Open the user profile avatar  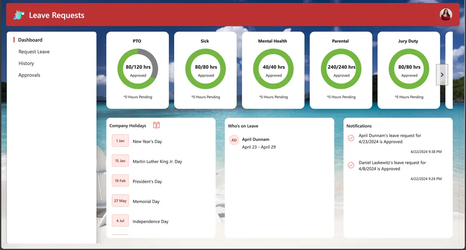pyautogui.click(x=446, y=15)
